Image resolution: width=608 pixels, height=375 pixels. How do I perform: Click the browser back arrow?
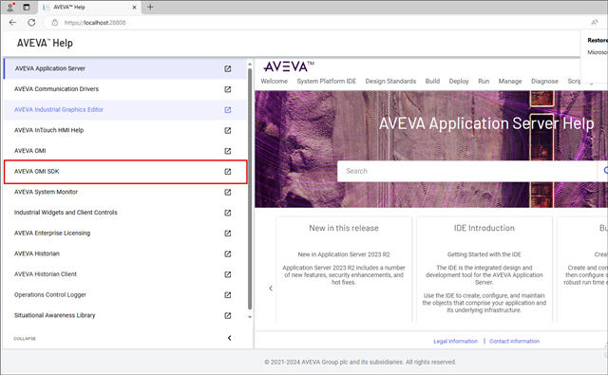[12, 23]
